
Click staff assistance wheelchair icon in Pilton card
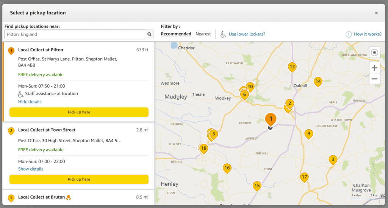pyautogui.click(x=20, y=94)
